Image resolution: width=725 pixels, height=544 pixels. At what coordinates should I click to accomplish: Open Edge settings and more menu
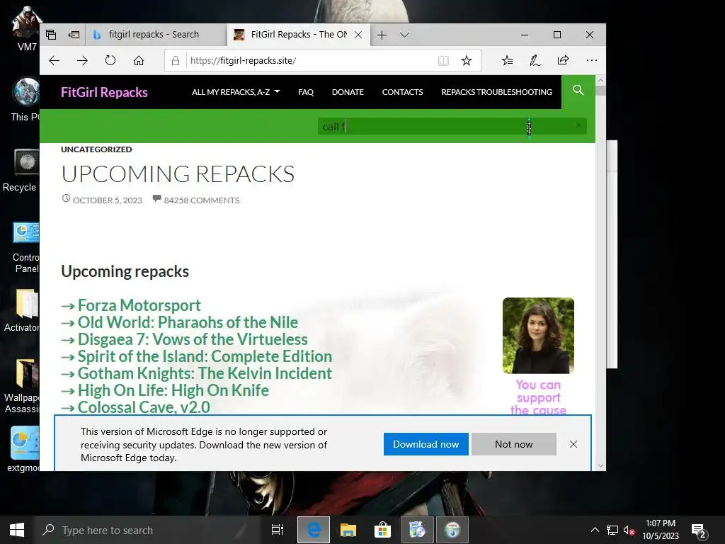tap(591, 60)
